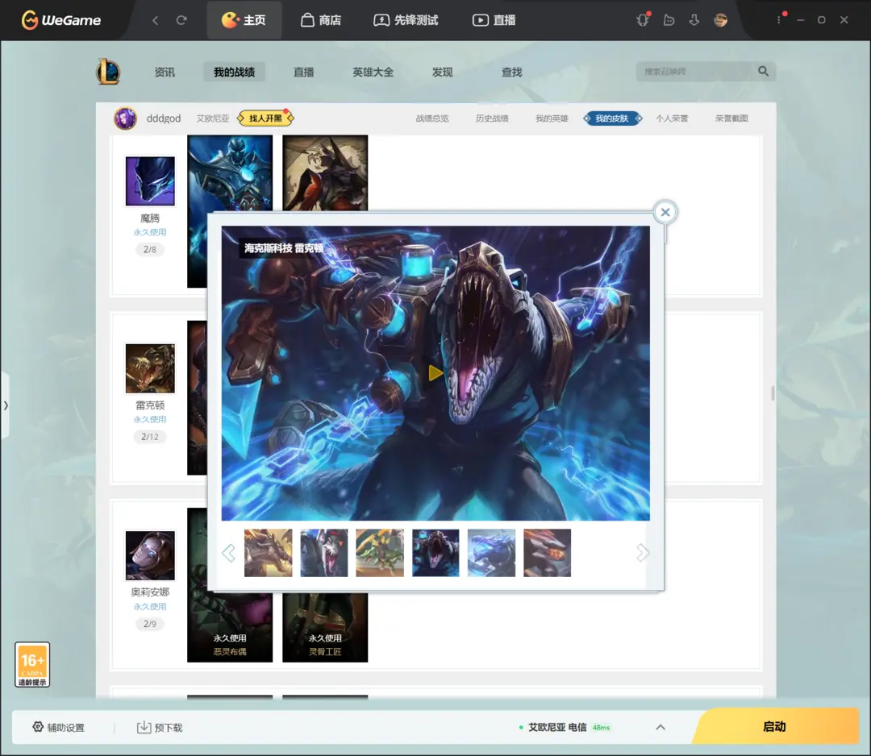This screenshot has height=756, width=871.
Task: Open the three-dot more menu
Action: (x=779, y=20)
